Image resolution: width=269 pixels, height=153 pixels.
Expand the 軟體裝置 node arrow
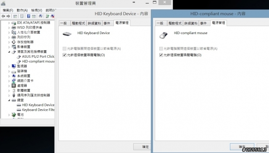click(9, 90)
